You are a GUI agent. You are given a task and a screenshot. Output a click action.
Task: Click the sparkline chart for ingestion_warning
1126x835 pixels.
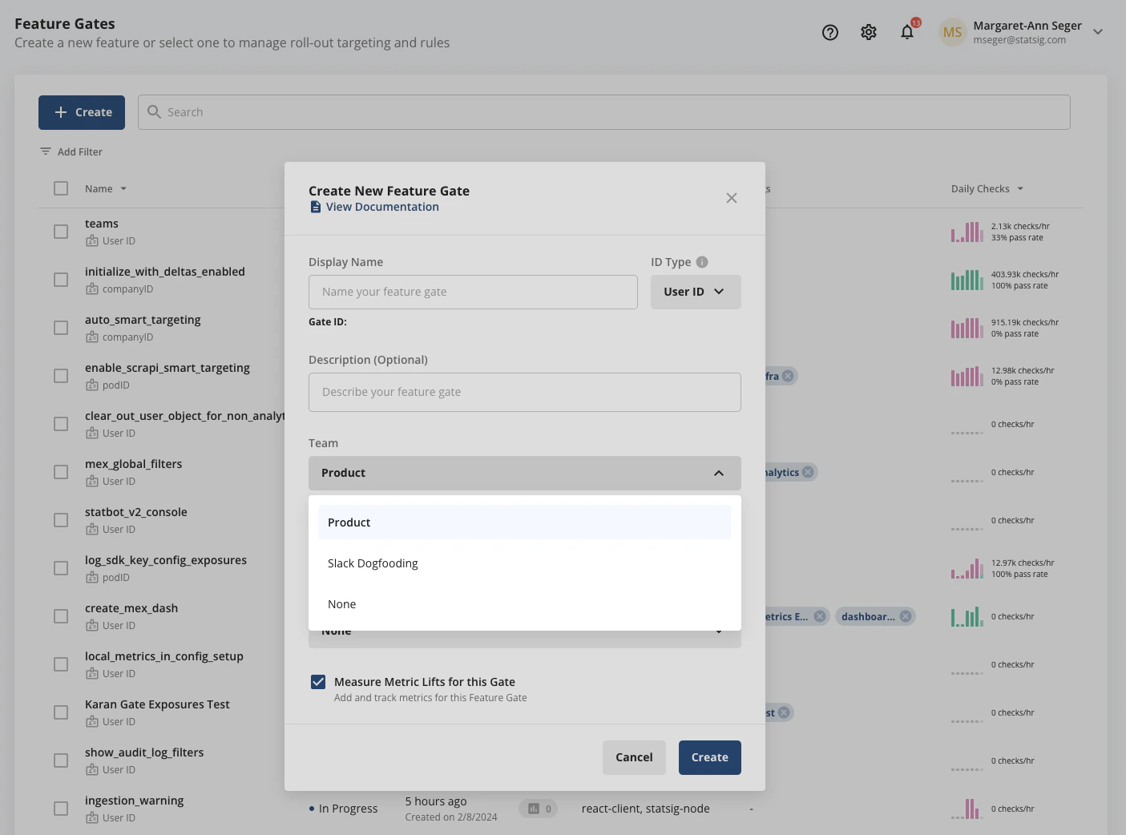[x=967, y=809]
